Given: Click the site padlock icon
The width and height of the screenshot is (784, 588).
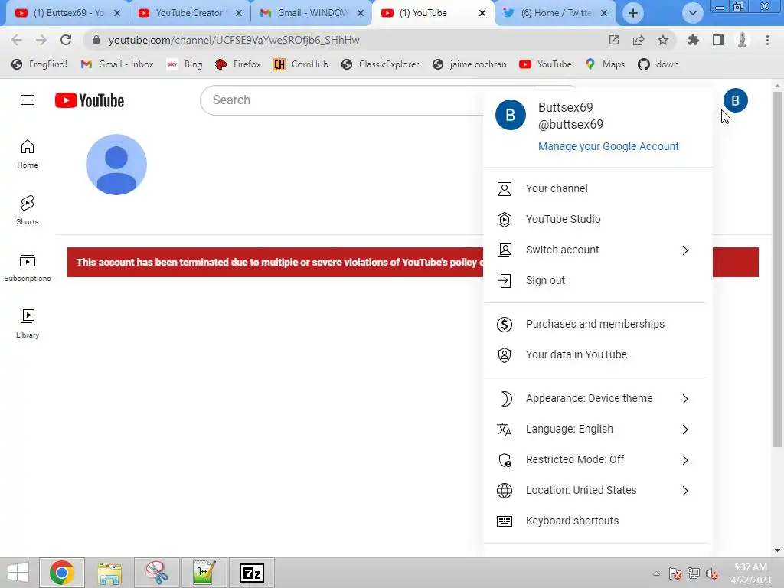Looking at the screenshot, I should point(96,40).
